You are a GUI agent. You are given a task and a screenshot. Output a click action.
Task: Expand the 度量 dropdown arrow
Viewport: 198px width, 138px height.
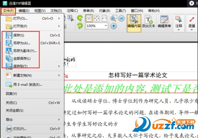192,30
